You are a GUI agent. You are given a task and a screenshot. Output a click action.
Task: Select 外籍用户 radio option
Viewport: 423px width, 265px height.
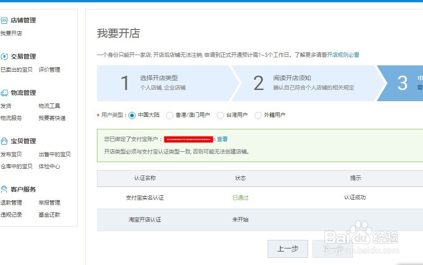point(258,115)
